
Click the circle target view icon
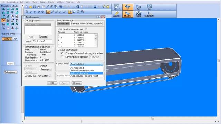click(x=74, y=12)
